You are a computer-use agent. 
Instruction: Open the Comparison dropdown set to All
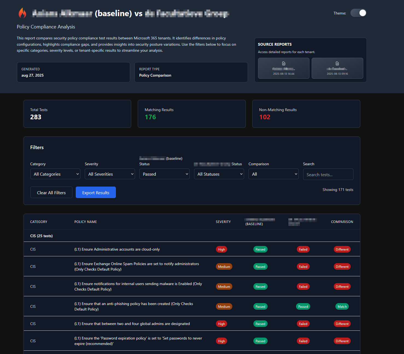point(273,174)
